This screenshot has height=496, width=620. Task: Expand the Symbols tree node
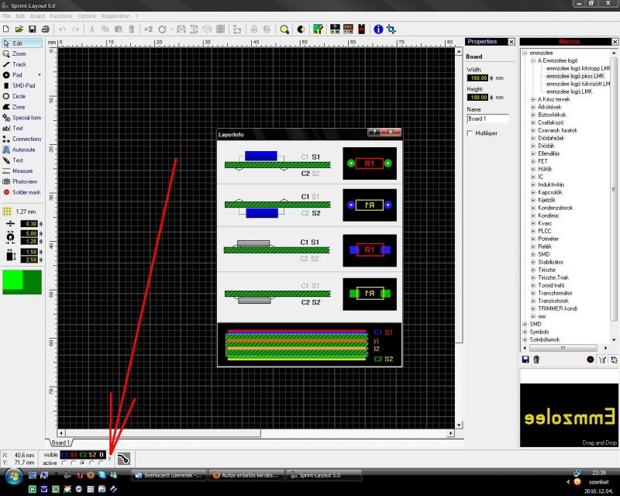pos(525,332)
